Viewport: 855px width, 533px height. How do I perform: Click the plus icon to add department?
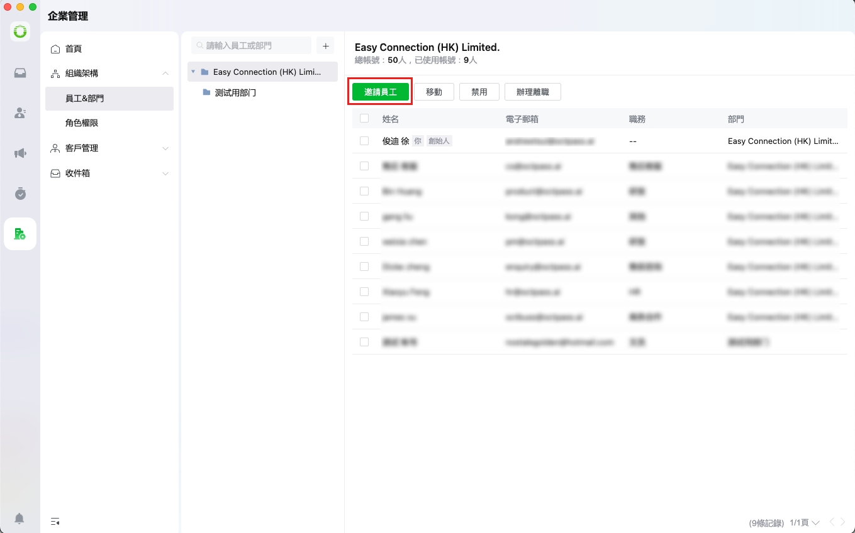(x=325, y=46)
